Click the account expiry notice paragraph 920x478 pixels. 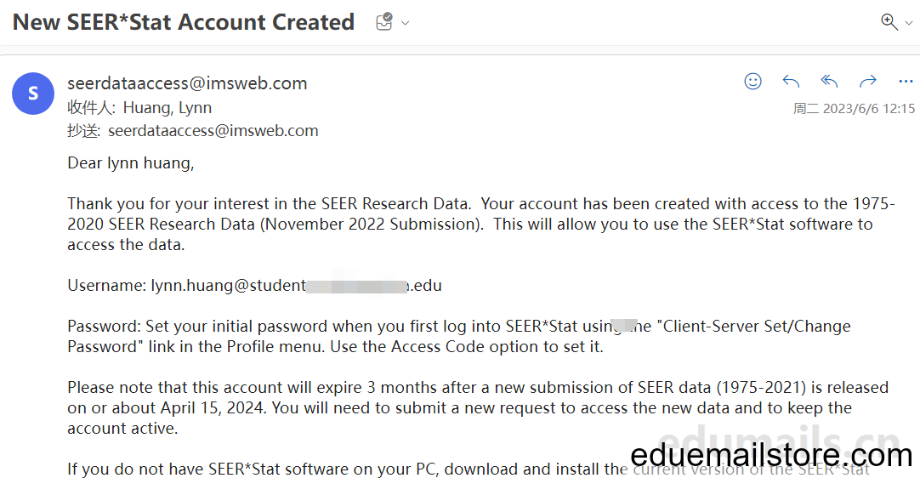478,408
